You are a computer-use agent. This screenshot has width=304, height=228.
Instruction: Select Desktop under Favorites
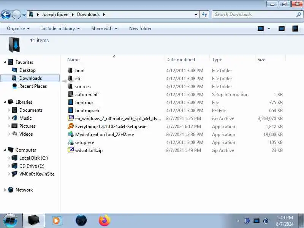[27, 70]
